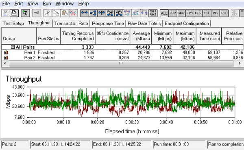This screenshot has width=244, height=150.
Task: Click the Relative Precision column header
Action: click(233, 36)
